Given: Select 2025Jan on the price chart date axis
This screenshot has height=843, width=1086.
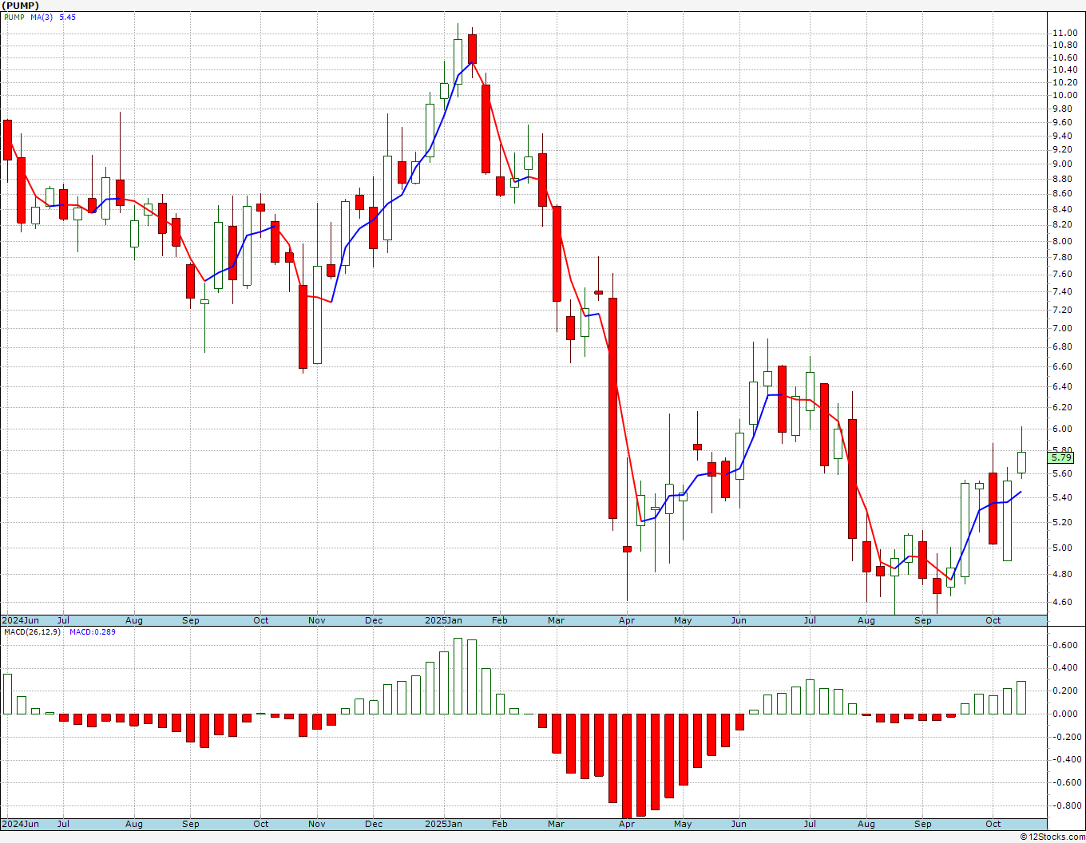Looking at the screenshot, I should pyautogui.click(x=443, y=620).
